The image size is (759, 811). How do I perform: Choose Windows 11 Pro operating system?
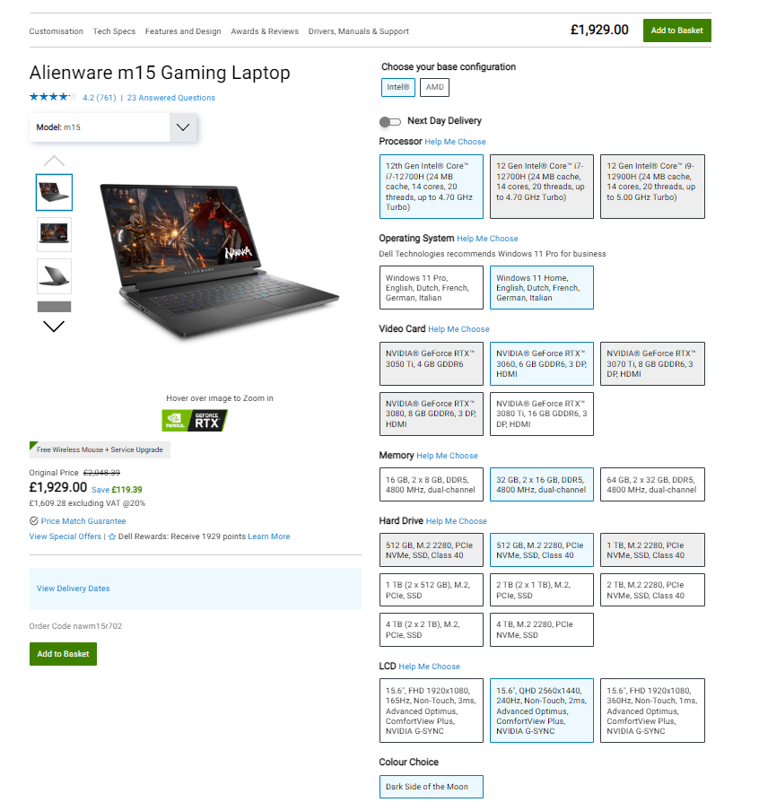click(432, 288)
